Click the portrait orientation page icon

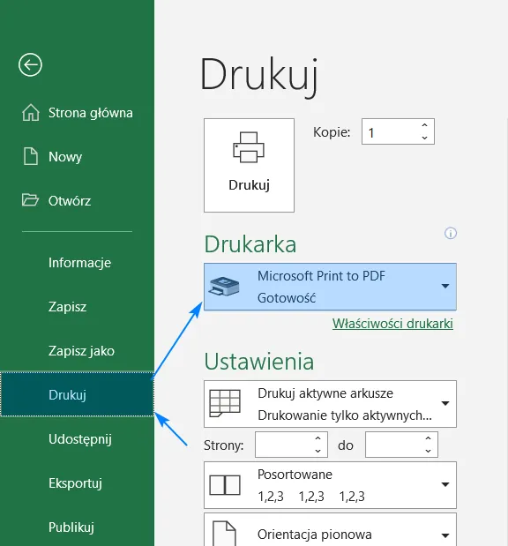[x=225, y=533]
